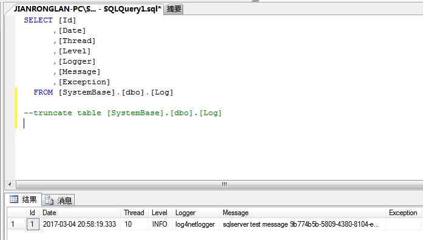Click the [Logger] column line in query

click(x=75, y=61)
